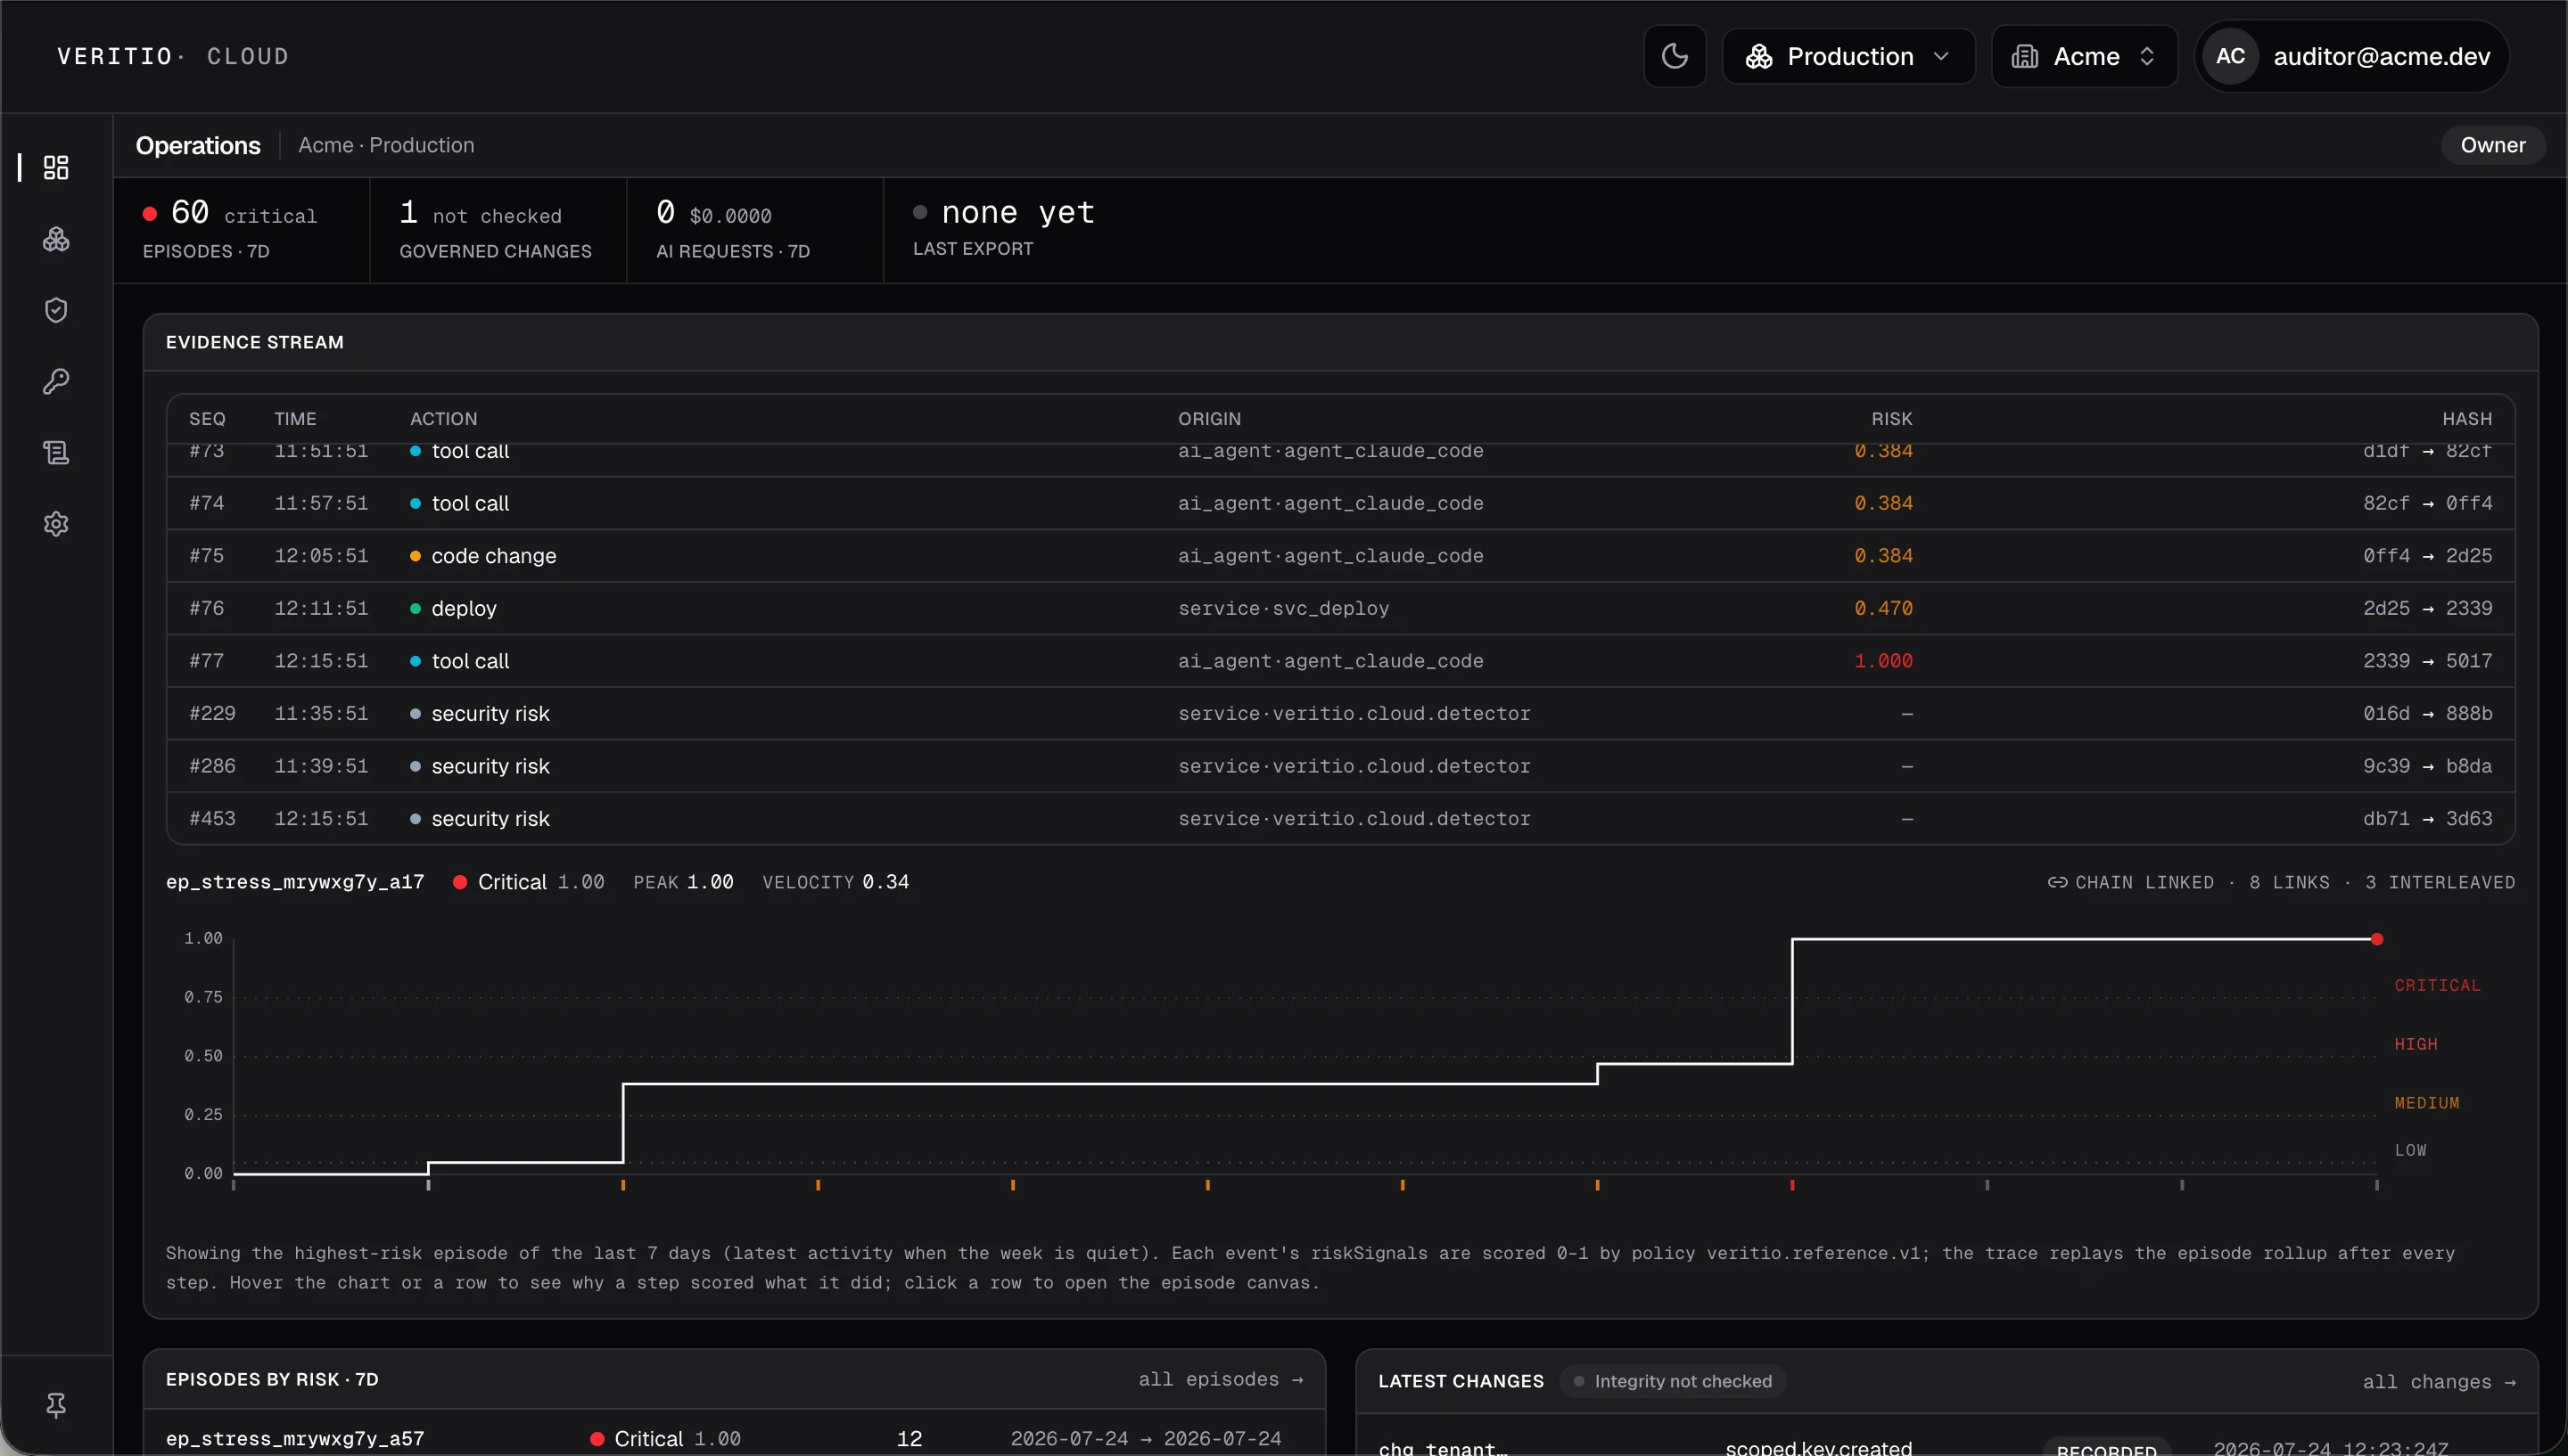Click the EVIDENCE STREAM panel heading
This screenshot has width=2568, height=1456.
click(254, 342)
